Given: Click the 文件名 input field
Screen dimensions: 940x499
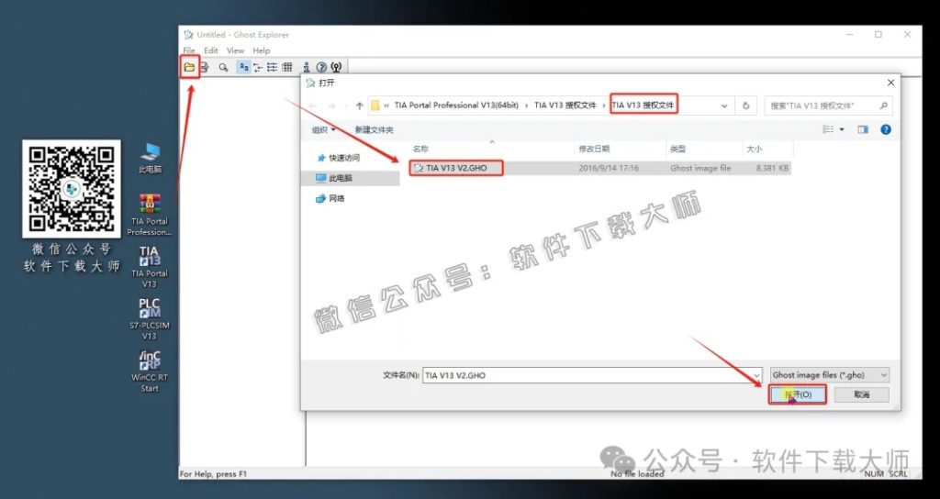Looking at the screenshot, I should click(x=592, y=375).
